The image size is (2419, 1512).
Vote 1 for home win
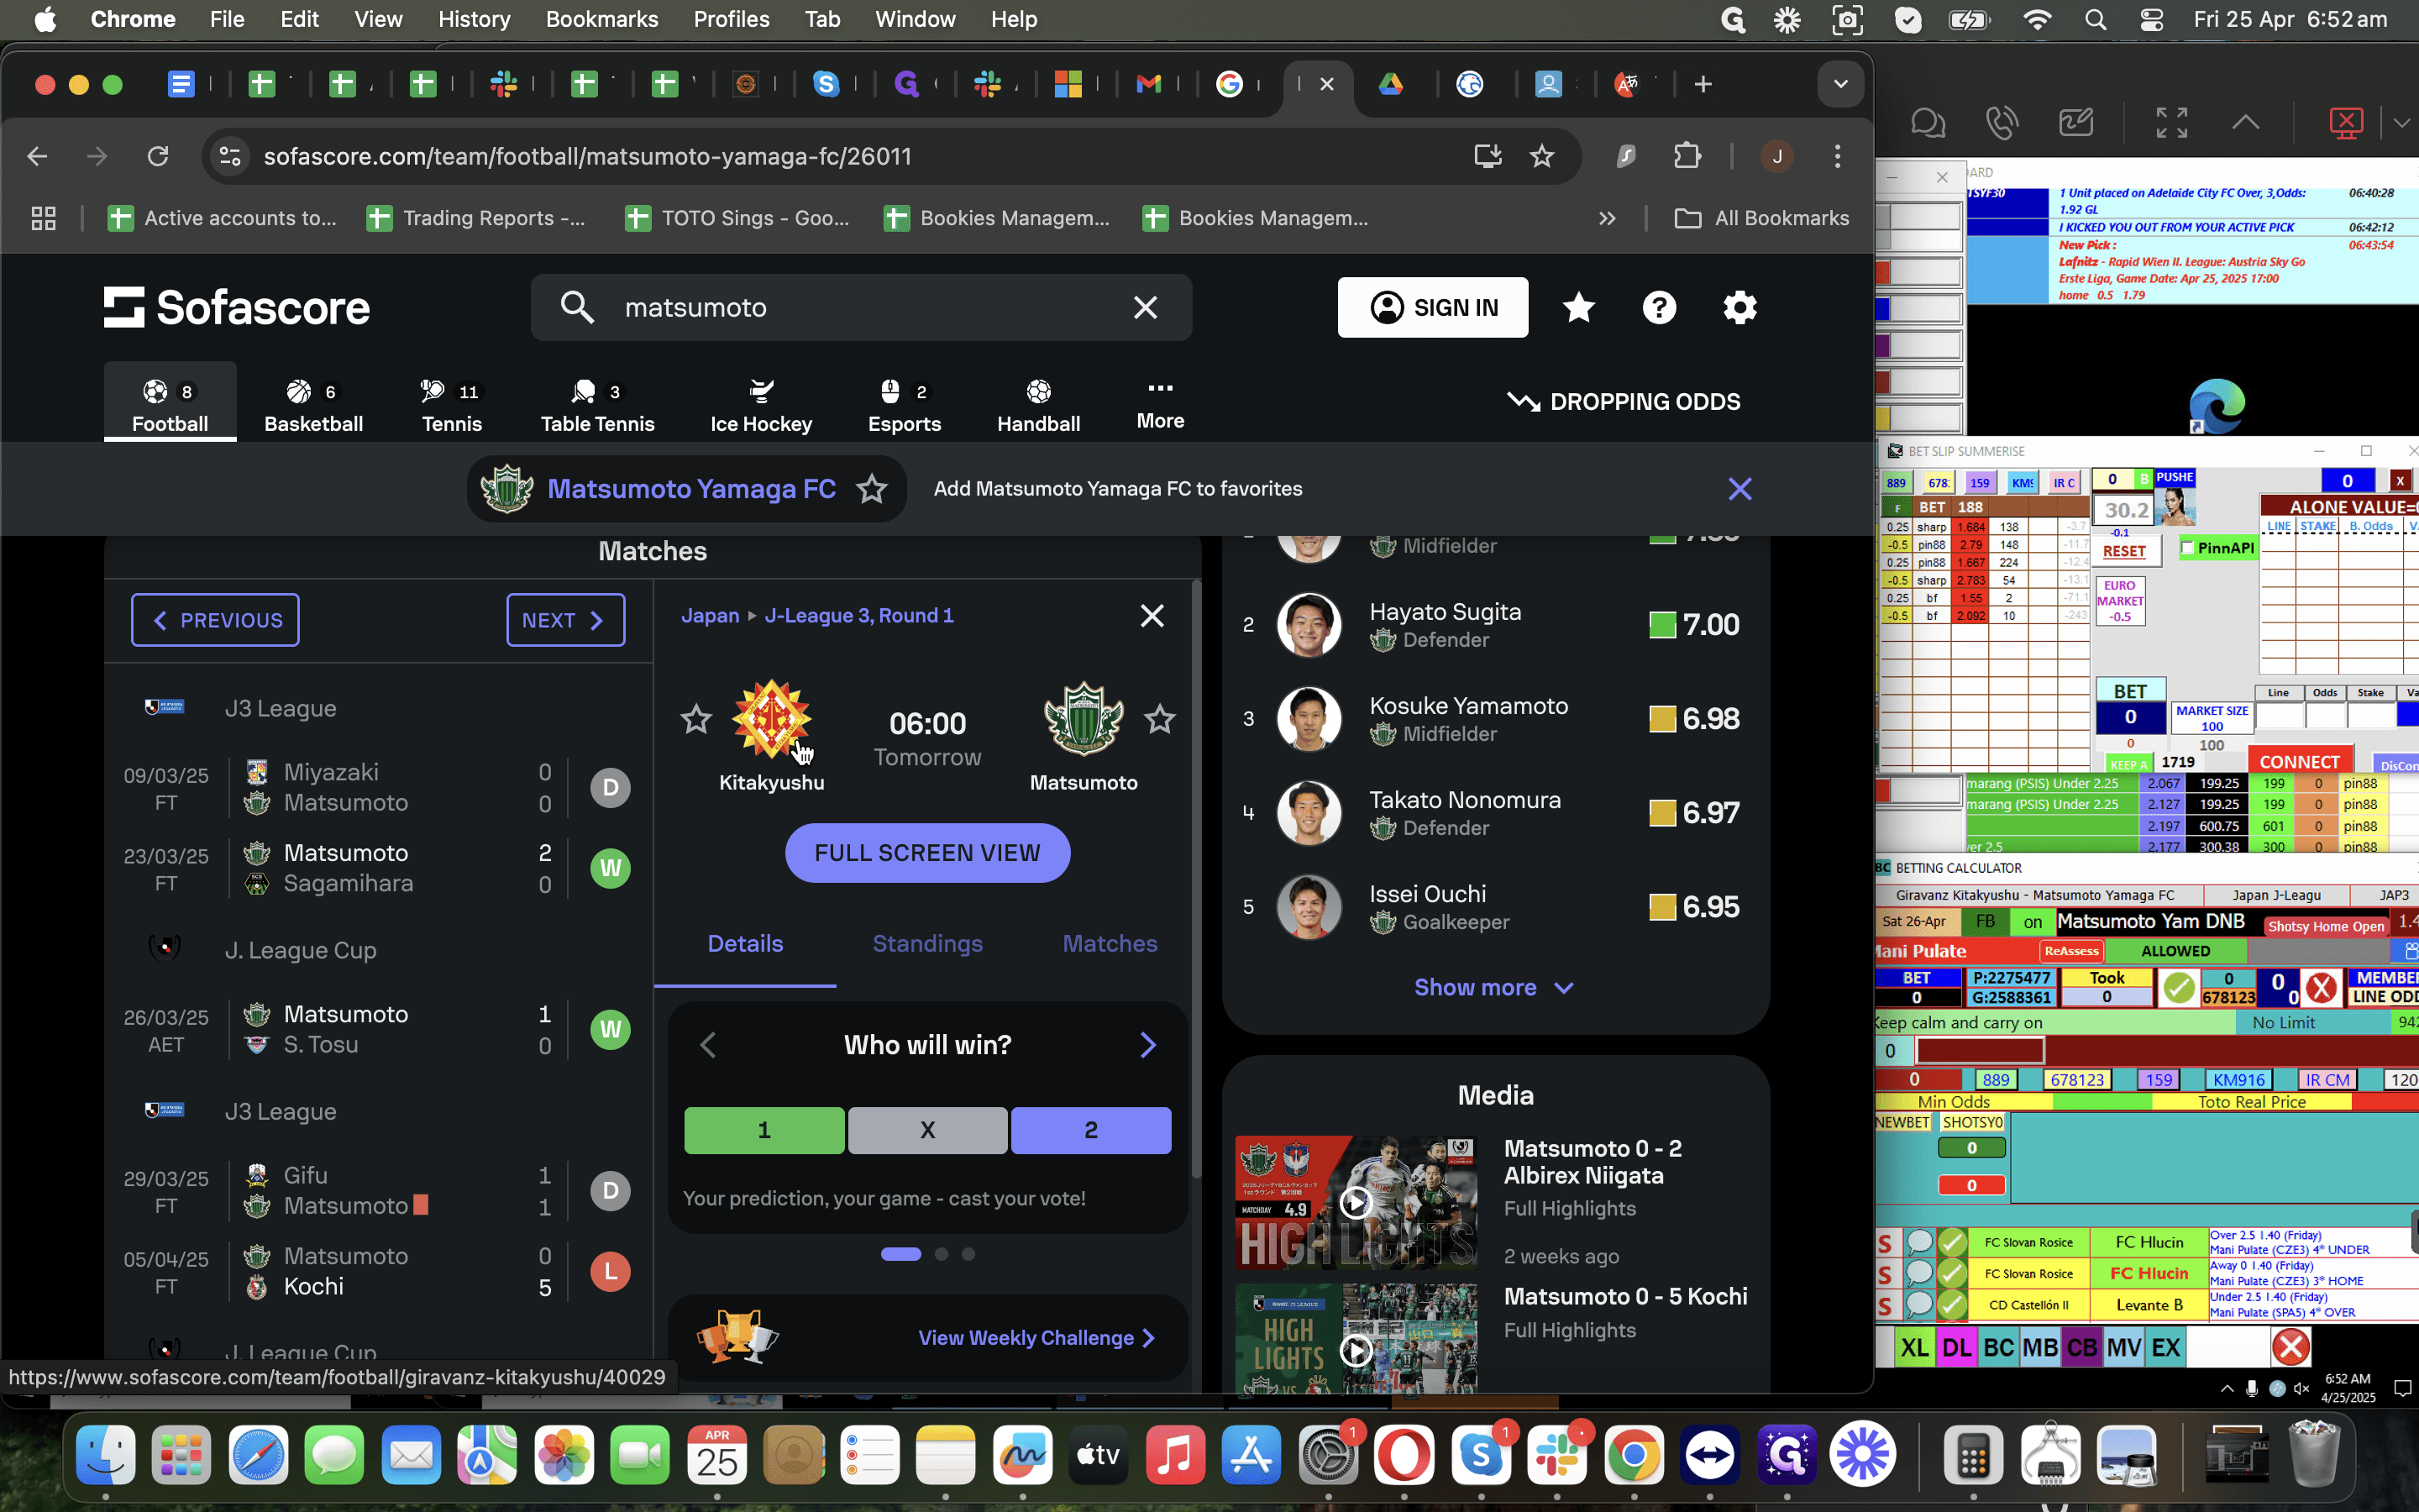[x=763, y=1130]
